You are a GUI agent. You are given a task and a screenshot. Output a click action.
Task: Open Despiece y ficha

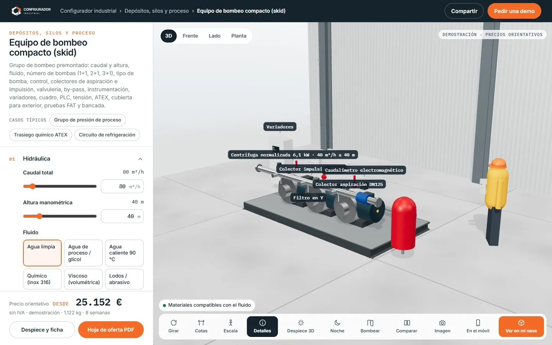(42, 330)
